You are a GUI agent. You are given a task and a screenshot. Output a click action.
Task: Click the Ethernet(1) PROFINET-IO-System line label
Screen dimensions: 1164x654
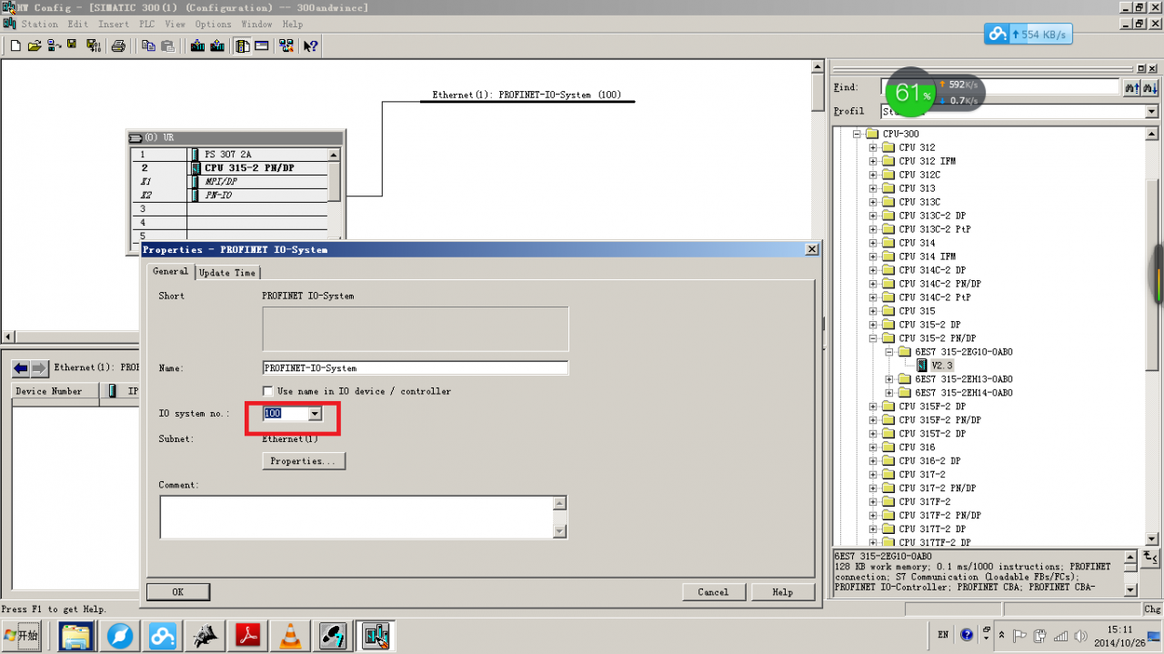[x=527, y=95]
